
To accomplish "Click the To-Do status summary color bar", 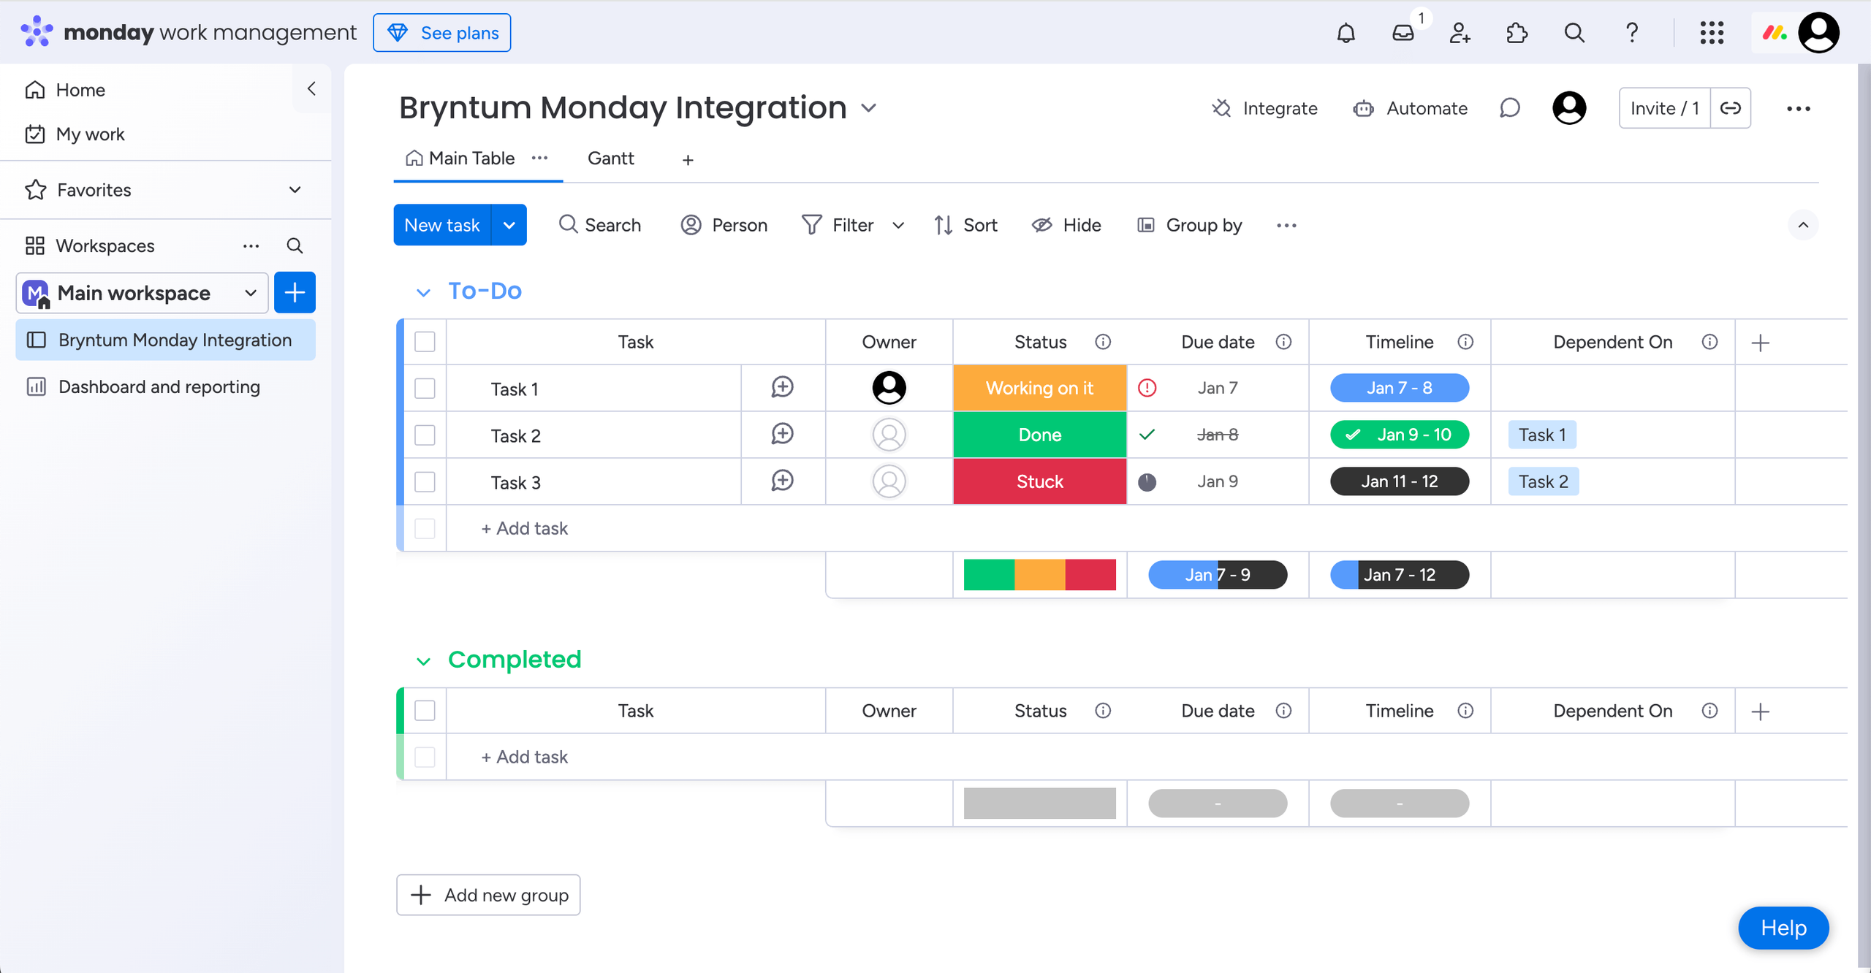I will click(1039, 575).
